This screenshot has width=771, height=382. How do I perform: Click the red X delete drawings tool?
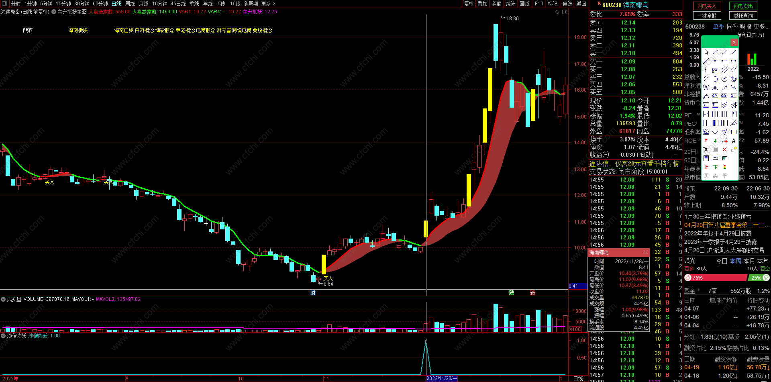[x=724, y=149]
